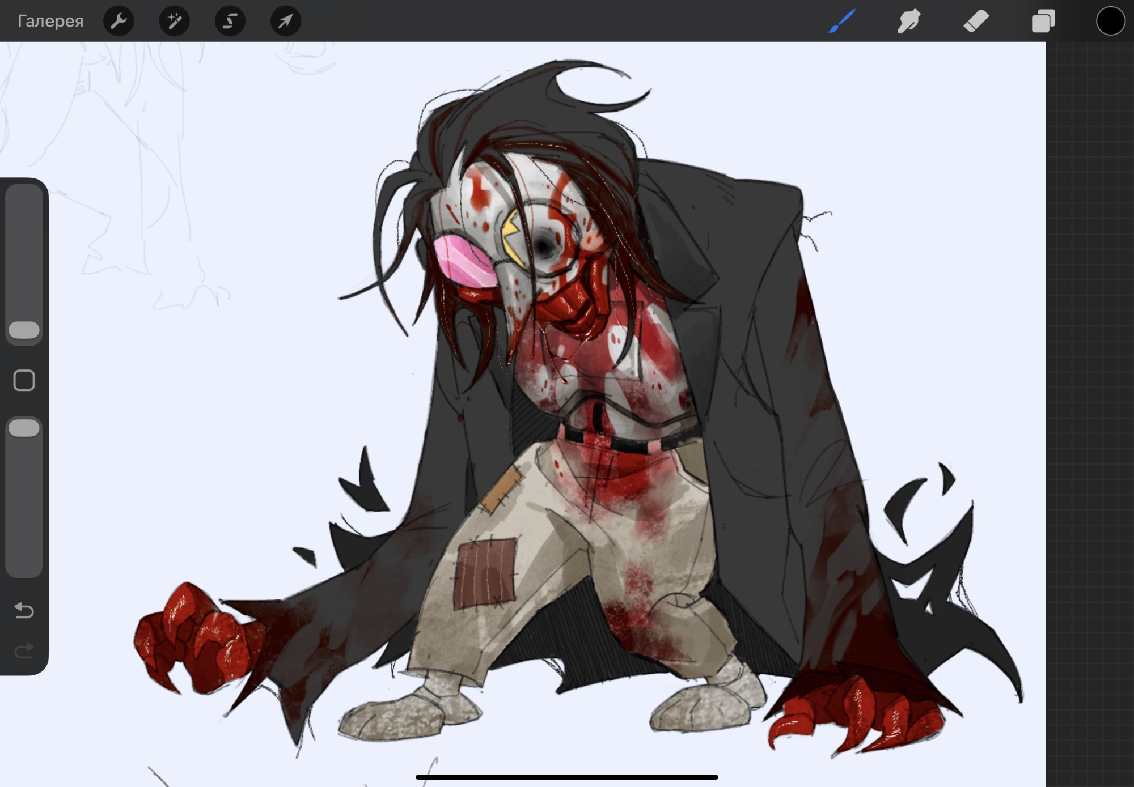
Task: Tap the home indicator bar at the bottom
Action: 566,777
